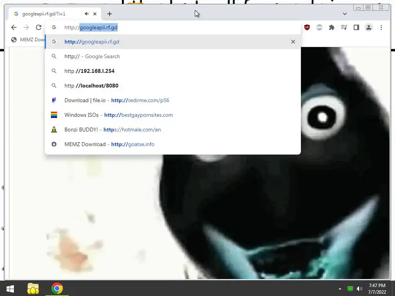This screenshot has height=296, width=395.
Task: Reload the current page
Action: click(38, 27)
